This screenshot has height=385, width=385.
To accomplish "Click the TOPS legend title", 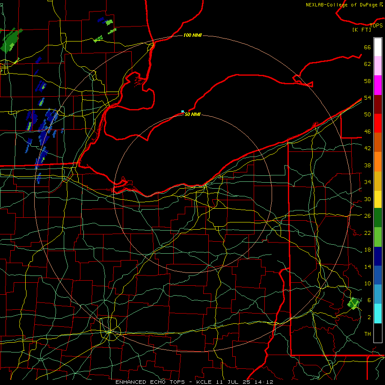I will (376, 25).
